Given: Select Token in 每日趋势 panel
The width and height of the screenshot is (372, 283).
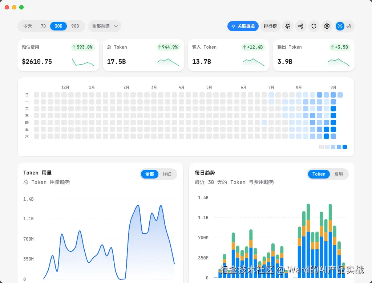Looking at the screenshot, I should click(x=319, y=174).
